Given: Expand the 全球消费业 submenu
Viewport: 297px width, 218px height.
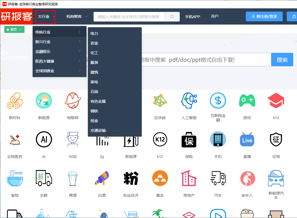Looking at the screenshot, I should [x=60, y=71].
